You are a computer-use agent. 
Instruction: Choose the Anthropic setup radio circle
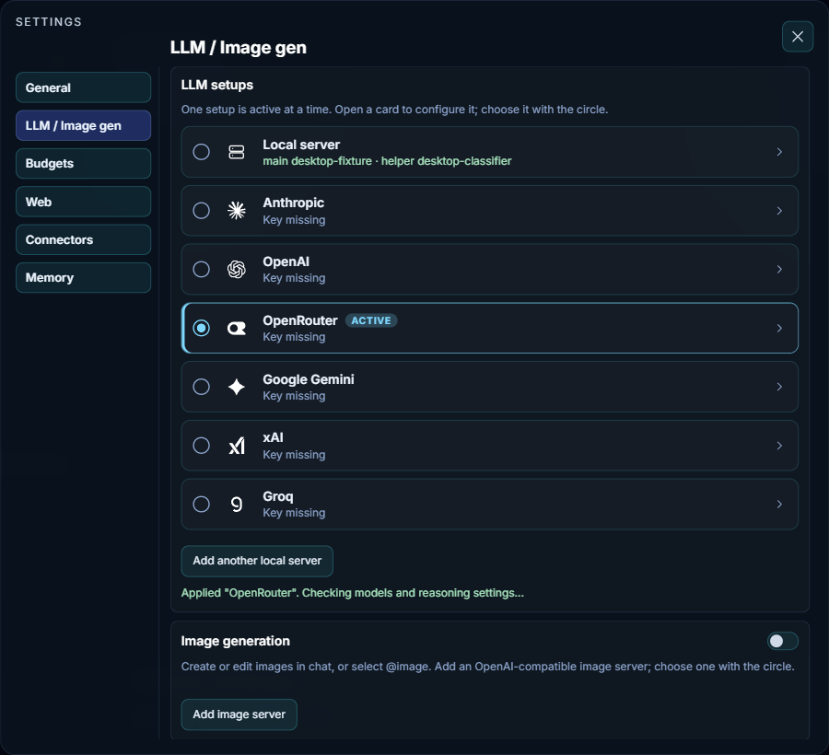(x=201, y=211)
